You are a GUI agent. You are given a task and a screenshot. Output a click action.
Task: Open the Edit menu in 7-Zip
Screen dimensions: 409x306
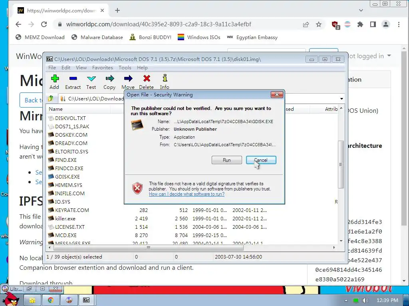pyautogui.click(x=66, y=68)
